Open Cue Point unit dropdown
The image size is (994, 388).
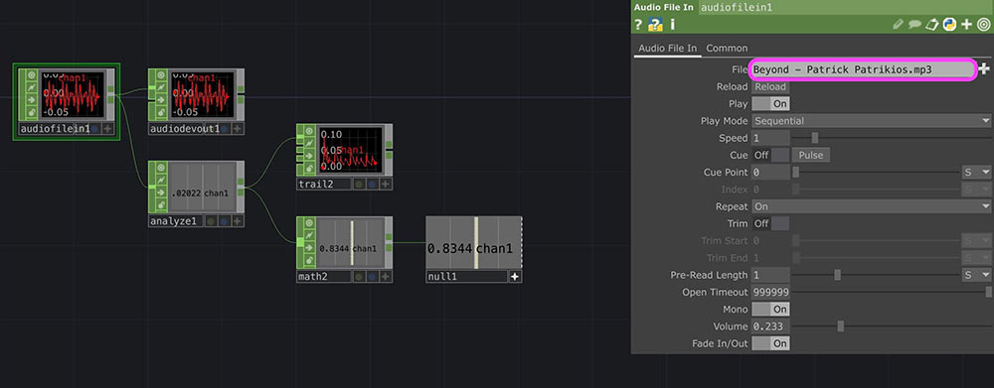[977, 172]
